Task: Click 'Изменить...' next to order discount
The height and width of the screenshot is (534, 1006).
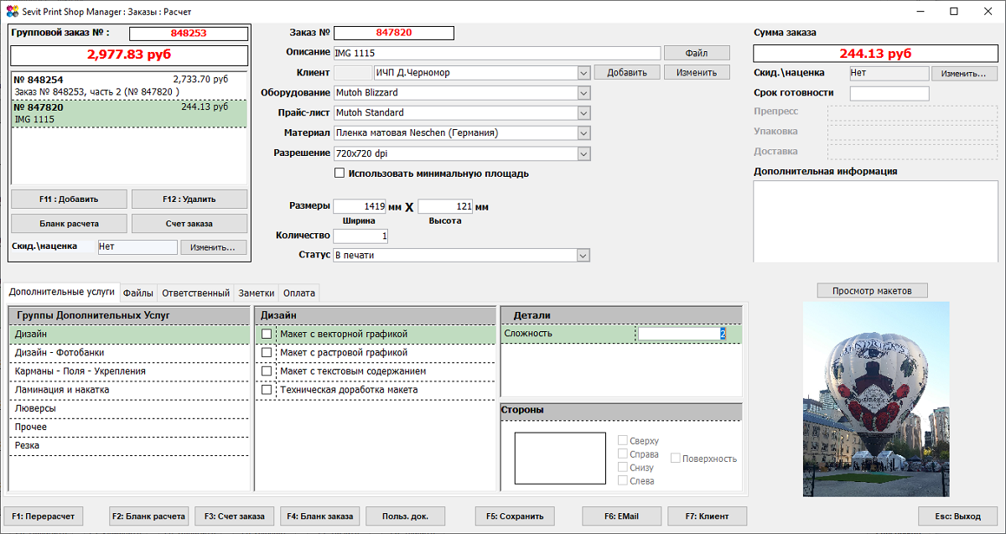Action: pos(965,74)
